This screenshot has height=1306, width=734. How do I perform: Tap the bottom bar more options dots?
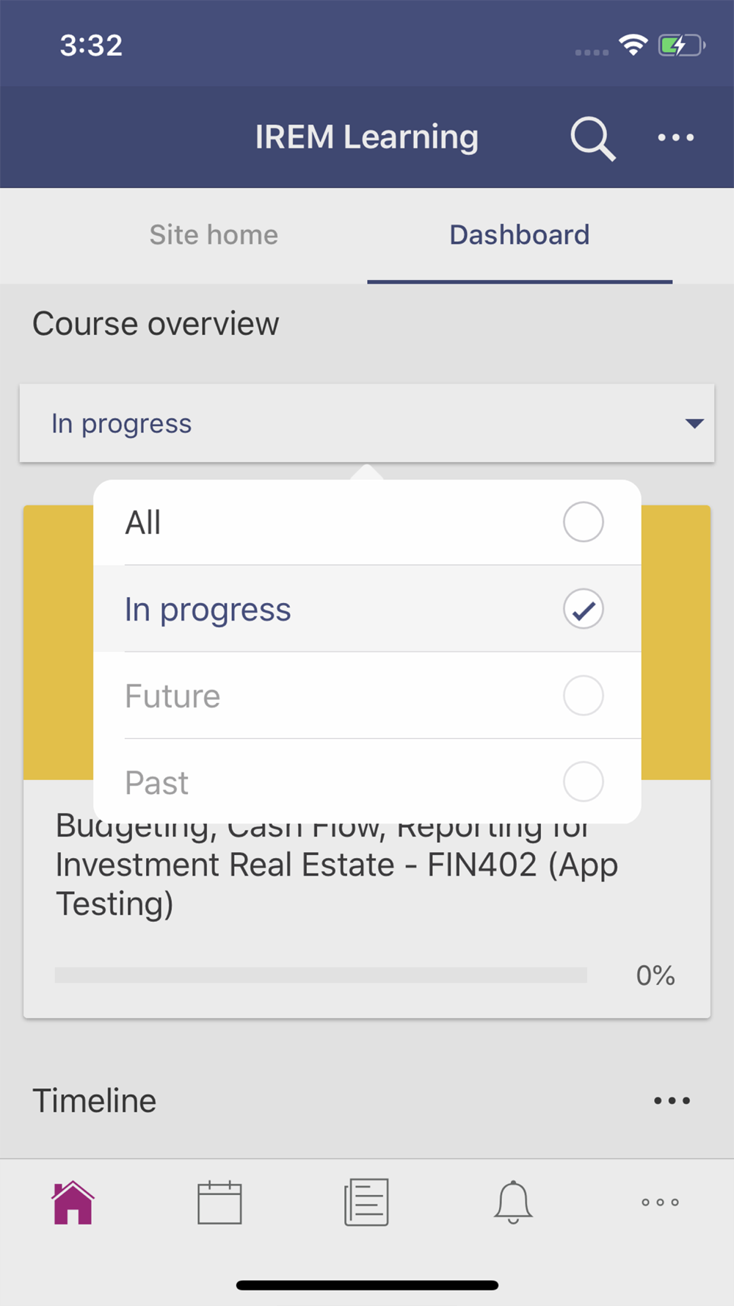pyautogui.click(x=660, y=1202)
